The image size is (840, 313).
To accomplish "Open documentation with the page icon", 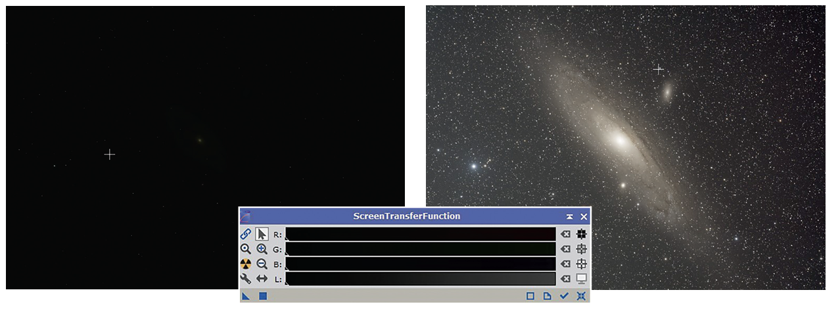I will [547, 296].
